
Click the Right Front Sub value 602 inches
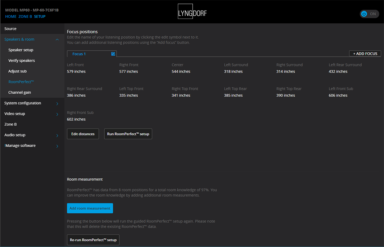[x=76, y=120]
